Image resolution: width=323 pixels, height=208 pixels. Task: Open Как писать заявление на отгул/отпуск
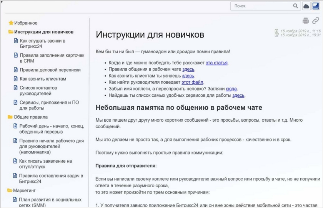click(x=45, y=164)
